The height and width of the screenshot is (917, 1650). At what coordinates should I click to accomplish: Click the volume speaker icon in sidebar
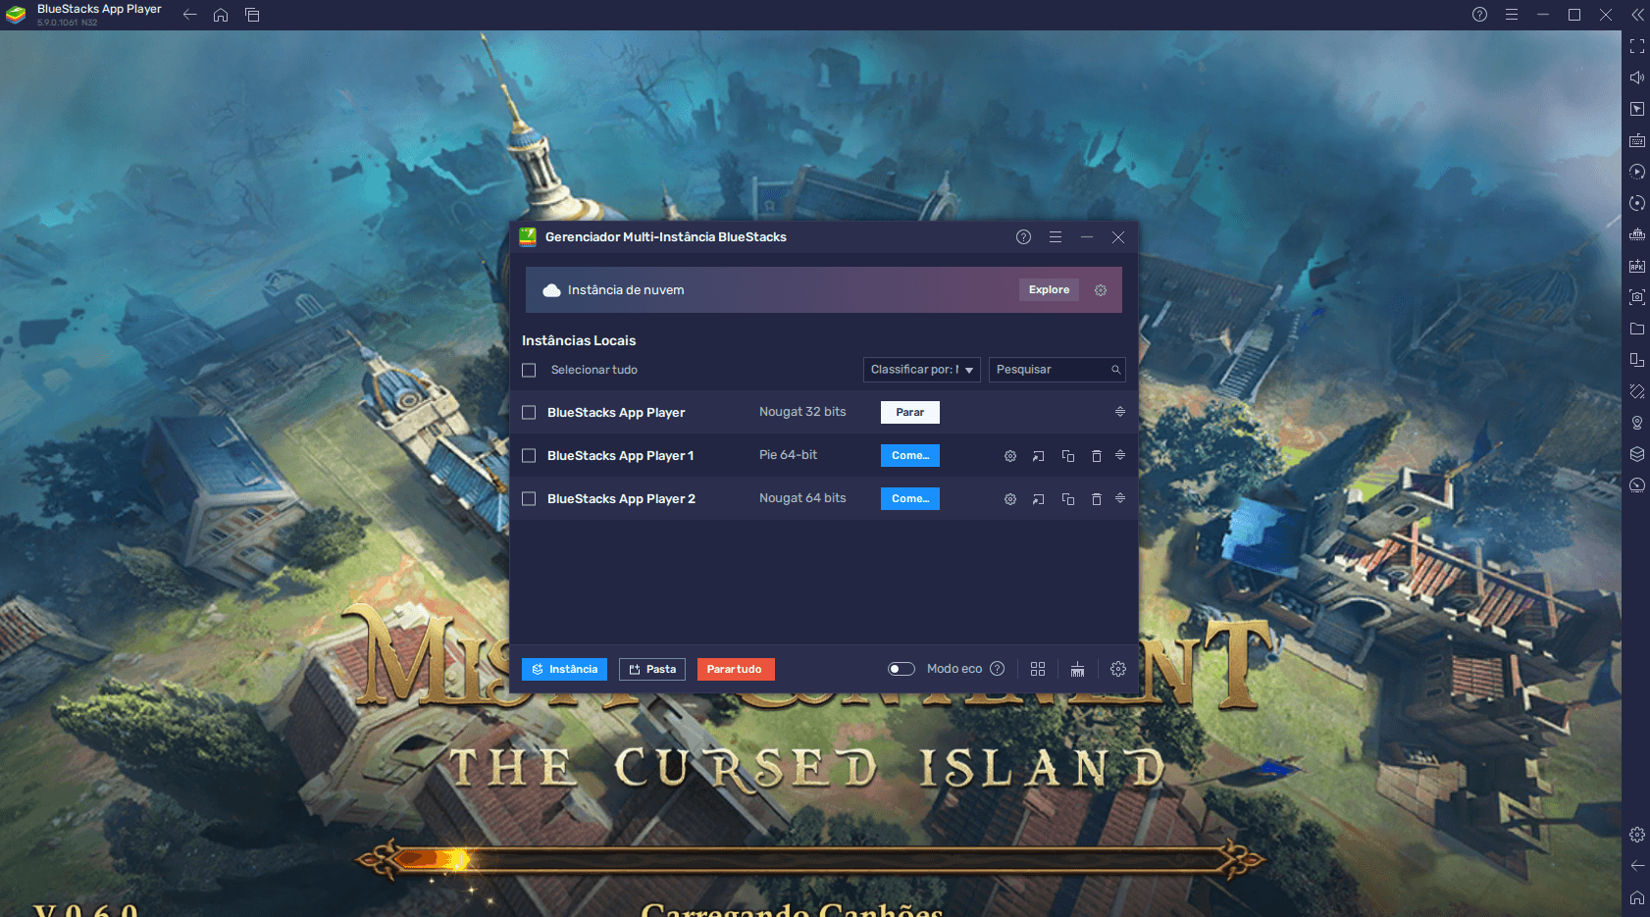[1637, 77]
